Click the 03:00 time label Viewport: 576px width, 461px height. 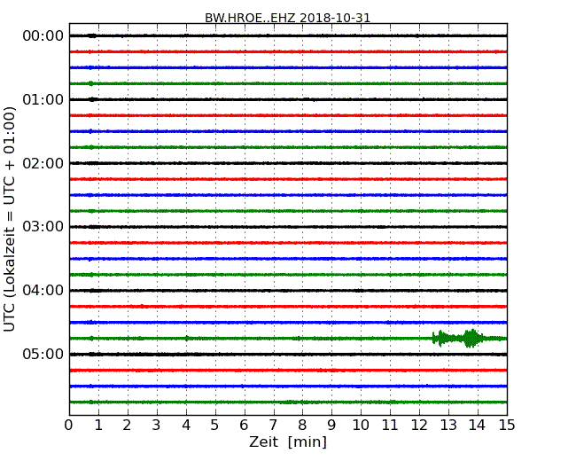pyautogui.click(x=43, y=227)
